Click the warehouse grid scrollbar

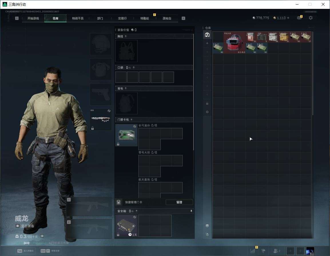click(313, 73)
